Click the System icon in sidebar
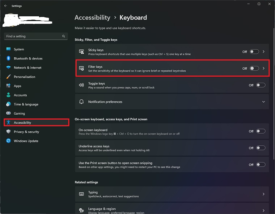The width and height of the screenshot is (275, 214). click(8, 49)
